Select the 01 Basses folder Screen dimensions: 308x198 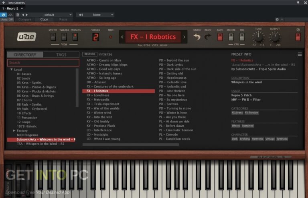click(24, 74)
